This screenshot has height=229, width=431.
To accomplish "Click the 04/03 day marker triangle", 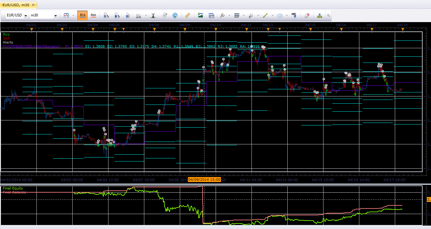I will point(62,30).
